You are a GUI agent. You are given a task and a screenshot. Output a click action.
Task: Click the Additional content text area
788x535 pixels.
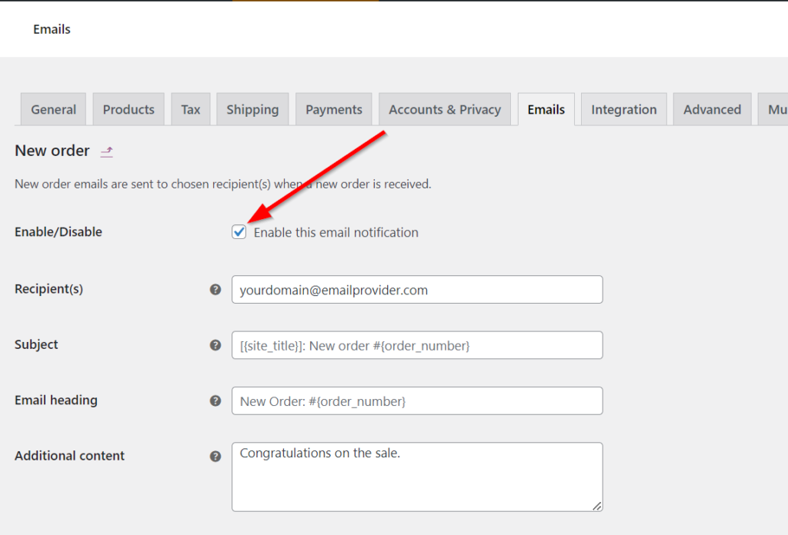click(x=417, y=477)
